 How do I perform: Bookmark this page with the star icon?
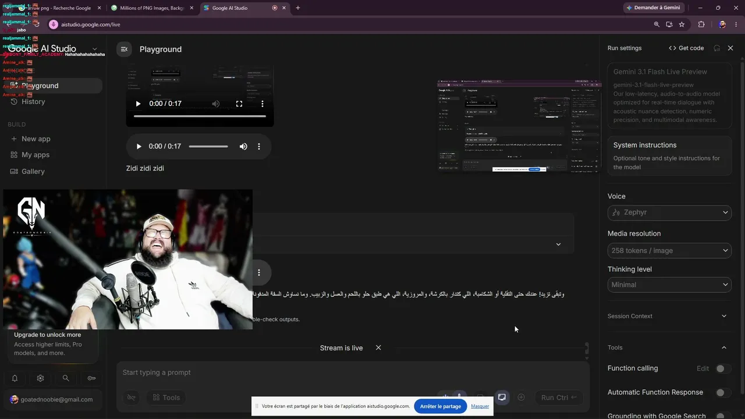pos(682,24)
